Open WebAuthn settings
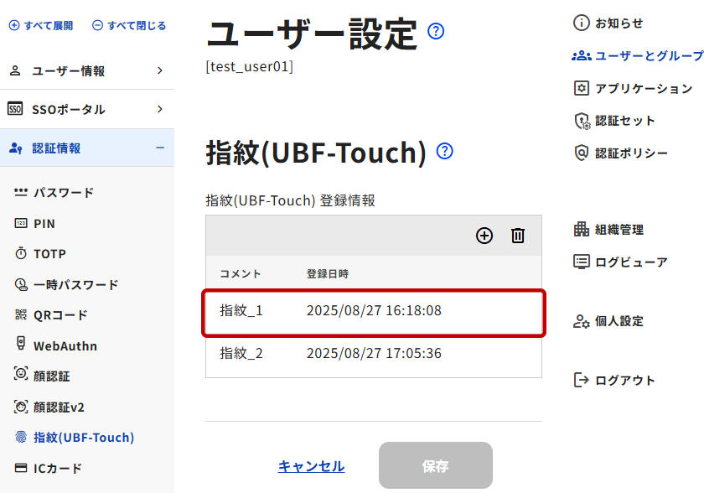 tap(65, 345)
